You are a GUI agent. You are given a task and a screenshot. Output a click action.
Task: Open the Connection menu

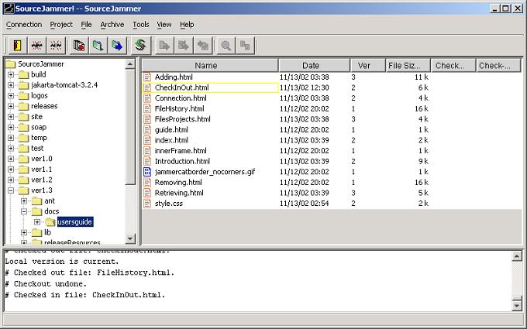[x=24, y=25]
